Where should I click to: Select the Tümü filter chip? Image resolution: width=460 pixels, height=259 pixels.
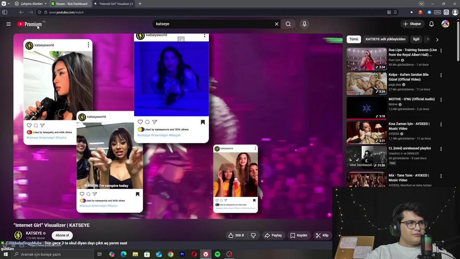[x=354, y=39]
